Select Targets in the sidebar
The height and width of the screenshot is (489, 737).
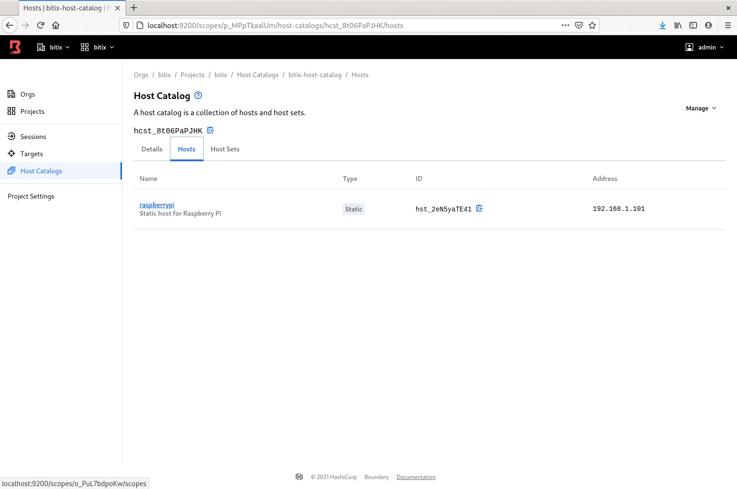pyautogui.click(x=31, y=154)
